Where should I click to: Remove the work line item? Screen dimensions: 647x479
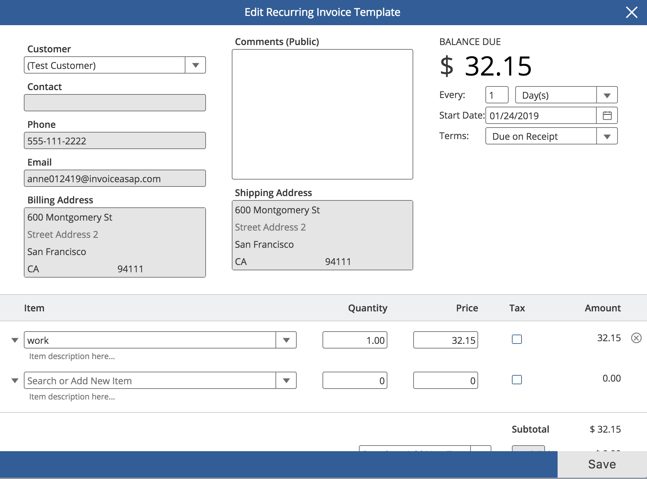(x=636, y=338)
